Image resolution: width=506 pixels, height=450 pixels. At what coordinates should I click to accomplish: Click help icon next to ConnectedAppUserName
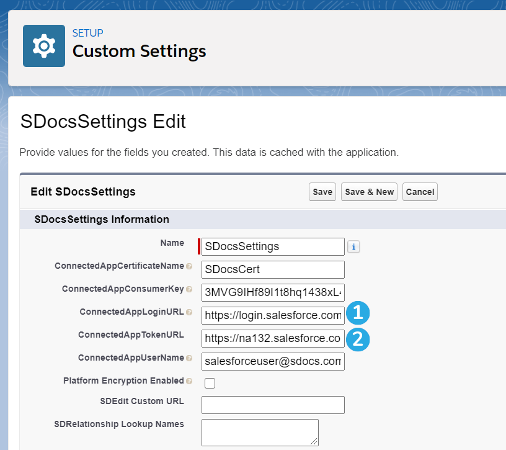[x=189, y=358]
